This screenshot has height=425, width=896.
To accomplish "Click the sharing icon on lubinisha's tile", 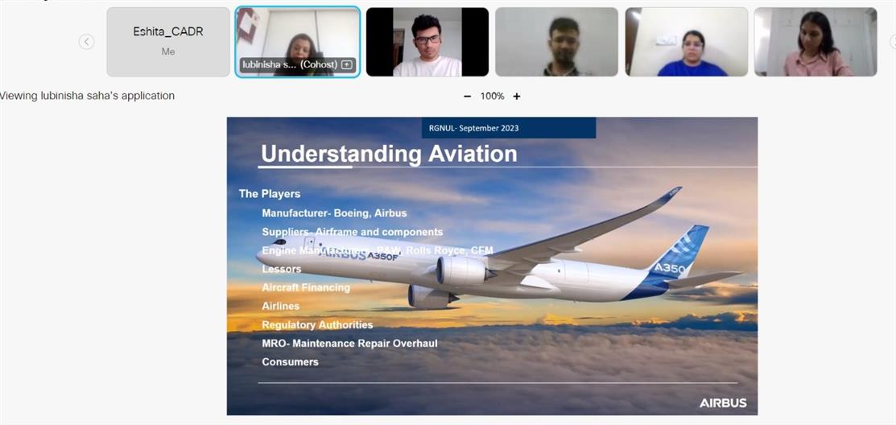I will coord(346,64).
